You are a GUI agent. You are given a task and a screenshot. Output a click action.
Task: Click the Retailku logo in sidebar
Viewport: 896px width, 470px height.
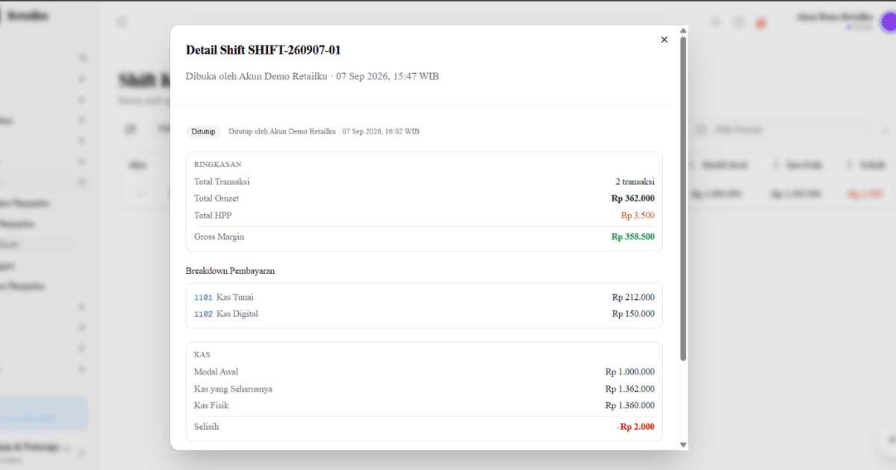[26, 16]
